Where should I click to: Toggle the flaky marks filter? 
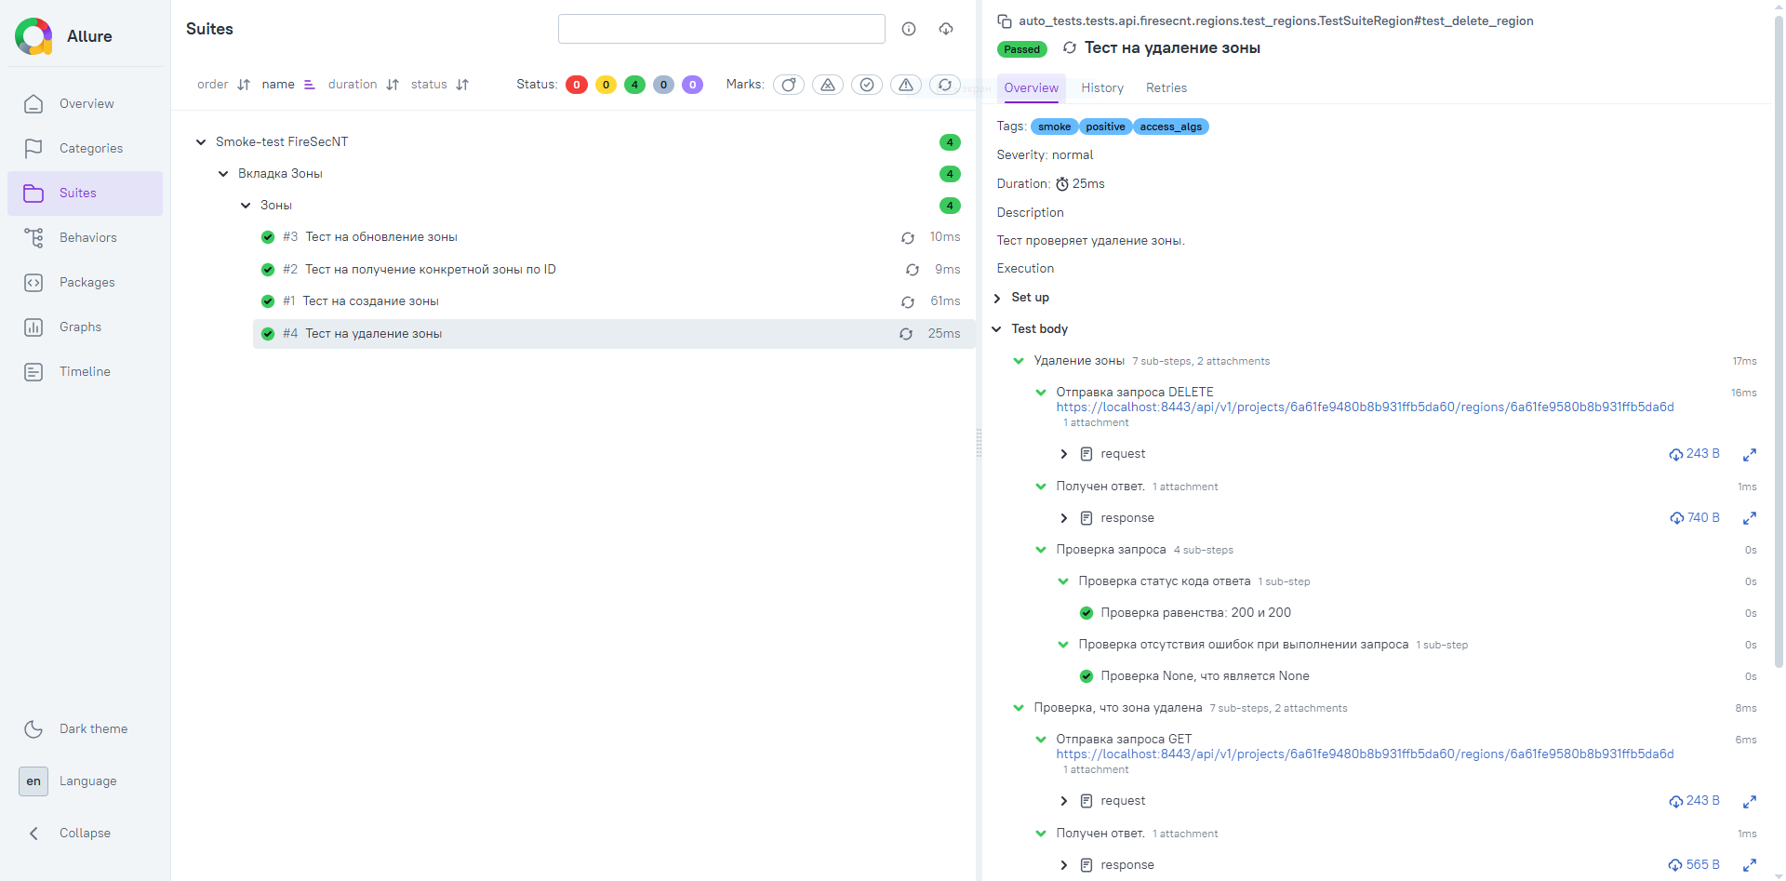tap(789, 85)
